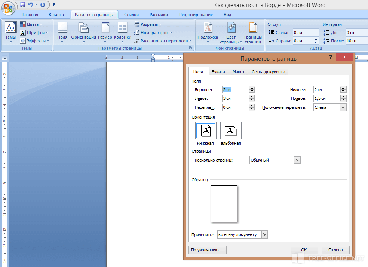This screenshot has height=267, width=368.
Task: Expand the Положение переплета dropdown
Action: 343,107
